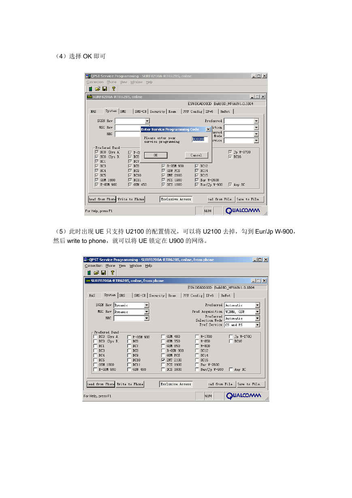Viewport: 352px width, 498px height.
Task: Open the Window menu in the from-phone window
Action: pos(136,266)
